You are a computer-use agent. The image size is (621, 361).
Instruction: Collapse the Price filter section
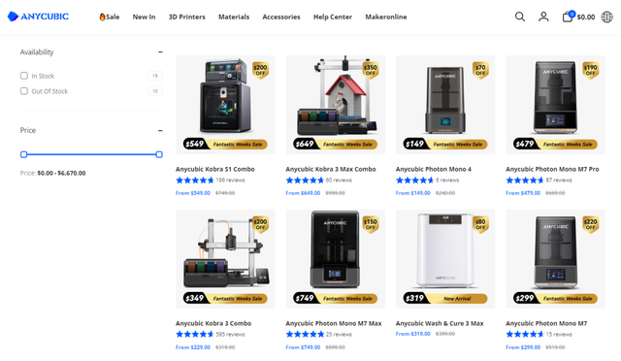[160, 130]
